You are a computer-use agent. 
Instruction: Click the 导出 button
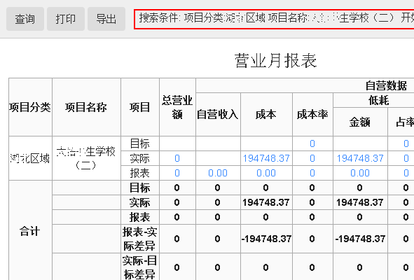coord(106,19)
